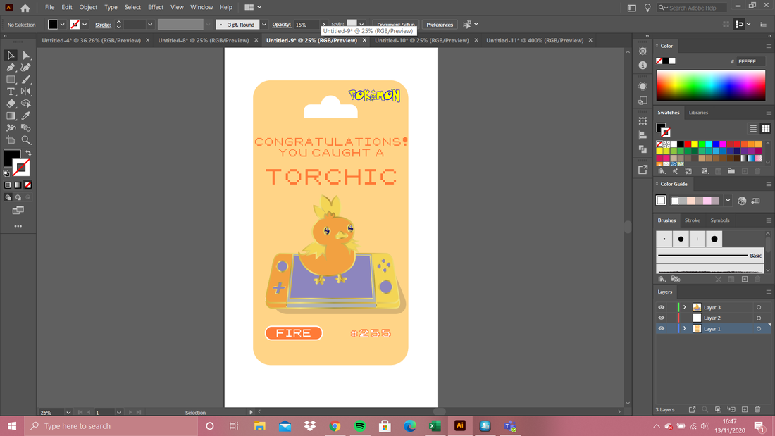Select the Eraser tool
The width and height of the screenshot is (775, 436).
pyautogui.click(x=11, y=104)
